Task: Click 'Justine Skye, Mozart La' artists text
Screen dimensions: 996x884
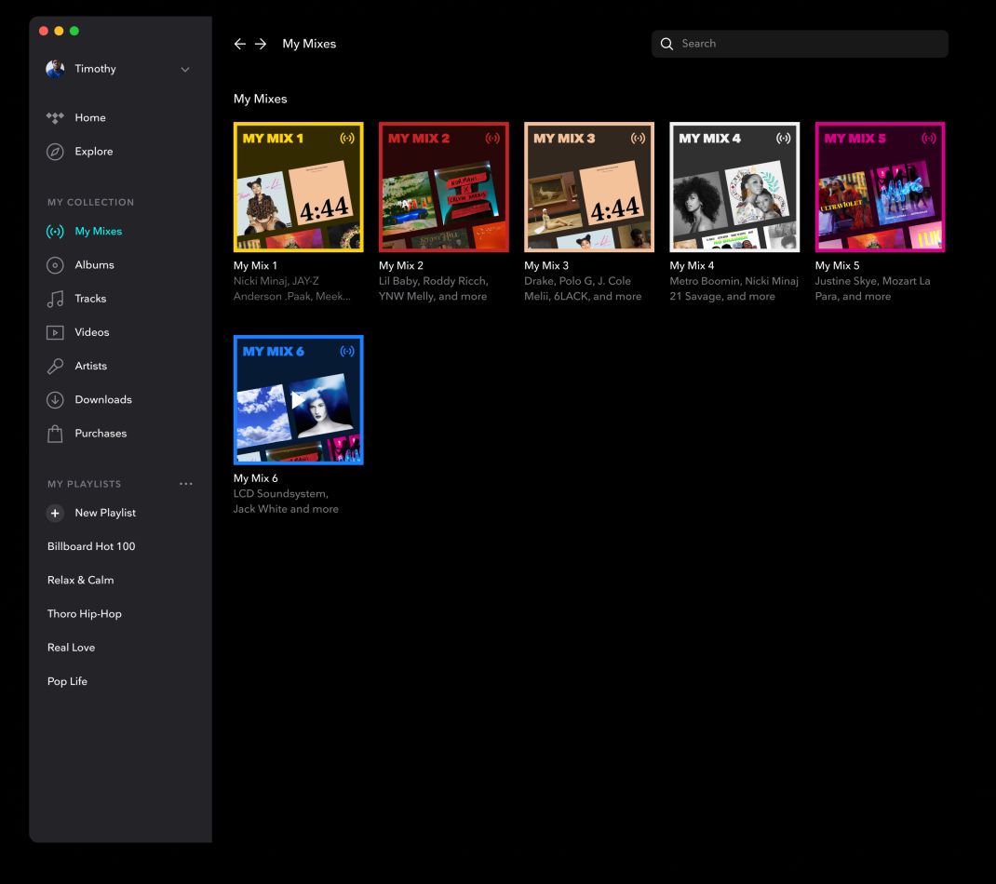Action: 873,281
